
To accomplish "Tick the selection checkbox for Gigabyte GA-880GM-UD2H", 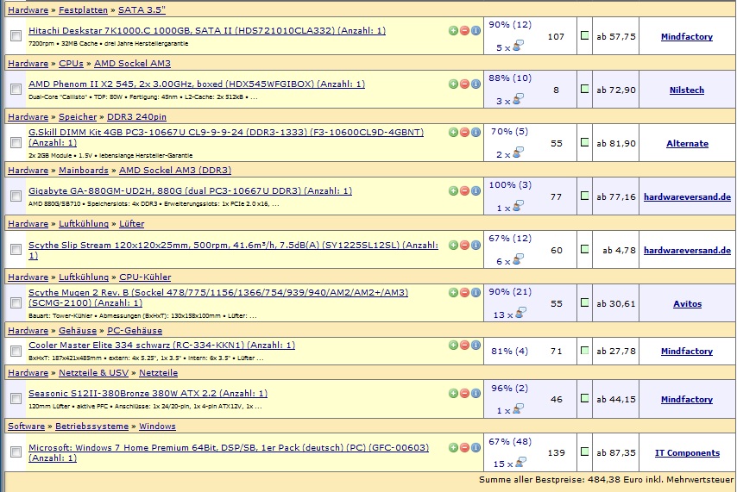I will click(16, 196).
